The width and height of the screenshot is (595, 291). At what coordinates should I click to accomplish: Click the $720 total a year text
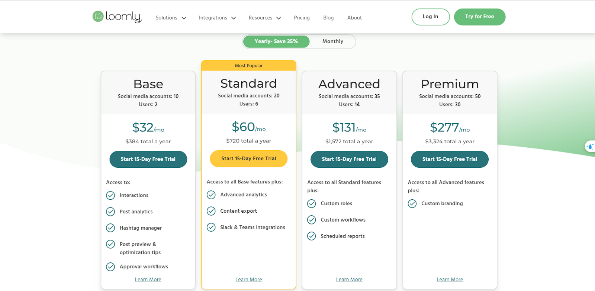point(249,141)
